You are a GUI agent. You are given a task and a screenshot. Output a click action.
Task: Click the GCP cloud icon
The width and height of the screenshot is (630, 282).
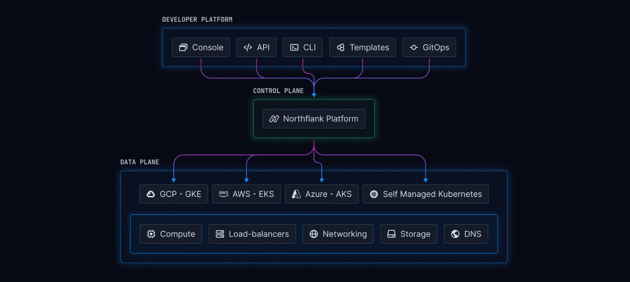(151, 194)
